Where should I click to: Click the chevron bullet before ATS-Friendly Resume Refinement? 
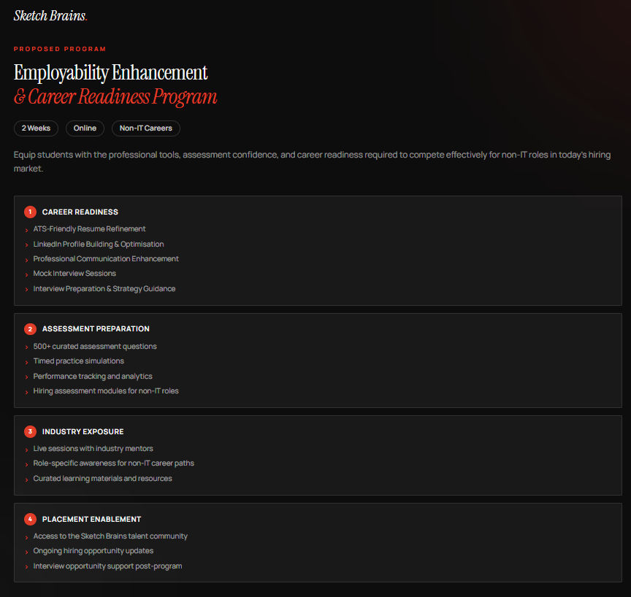tap(26, 231)
